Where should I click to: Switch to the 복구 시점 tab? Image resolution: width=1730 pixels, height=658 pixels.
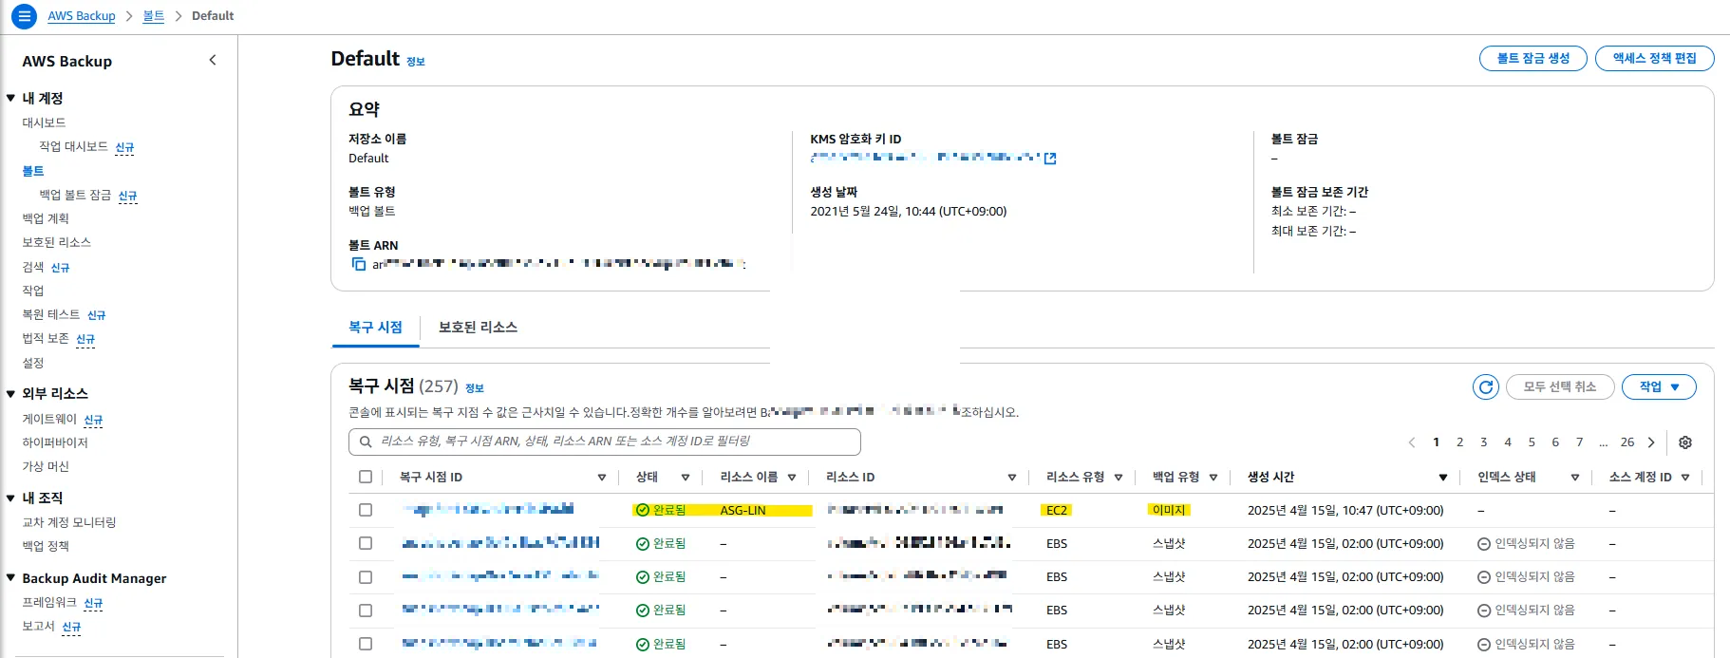point(375,327)
